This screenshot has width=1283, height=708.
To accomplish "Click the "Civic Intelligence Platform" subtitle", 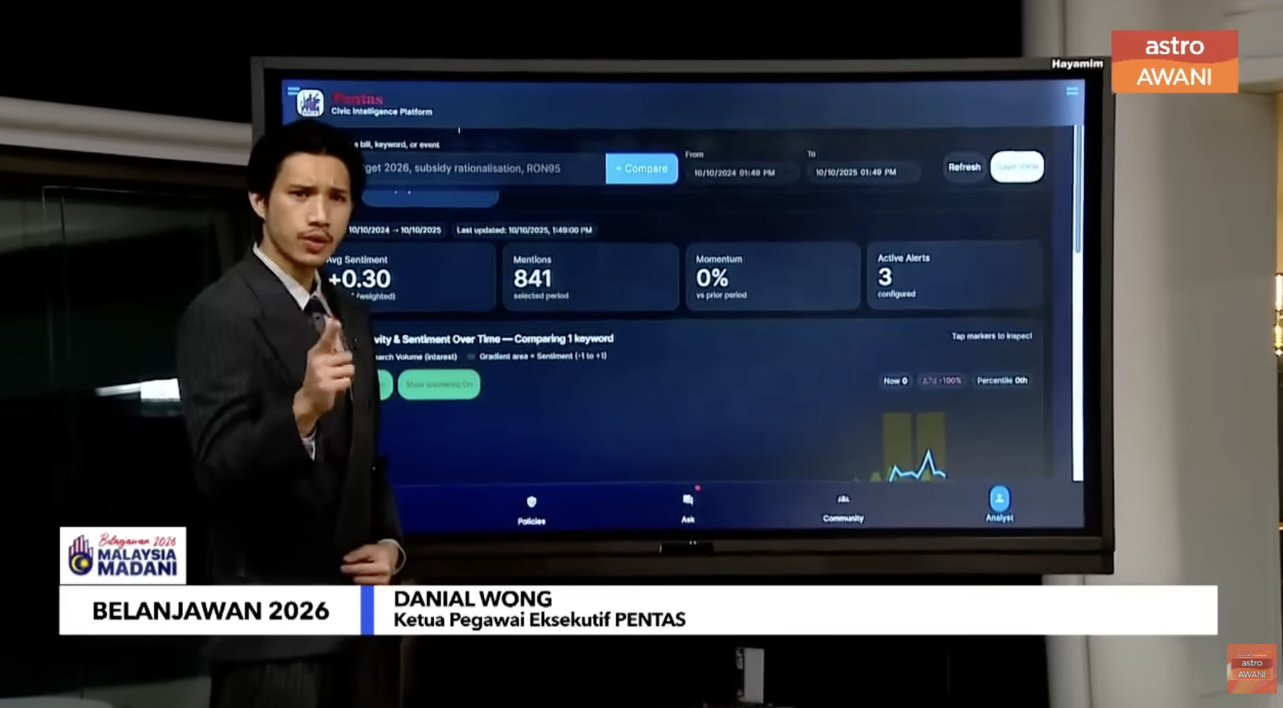I will click(x=382, y=112).
